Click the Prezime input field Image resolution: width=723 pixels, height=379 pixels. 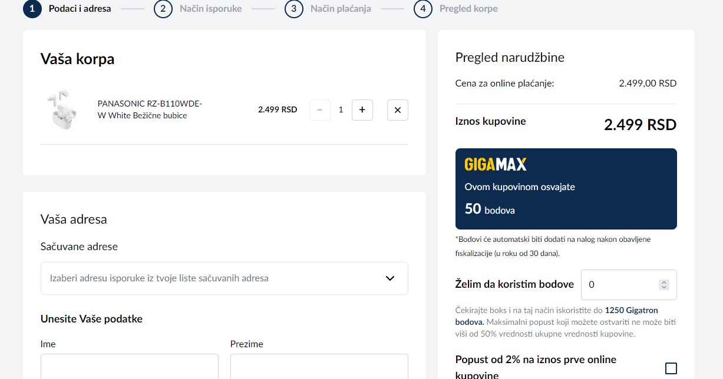pyautogui.click(x=319, y=367)
